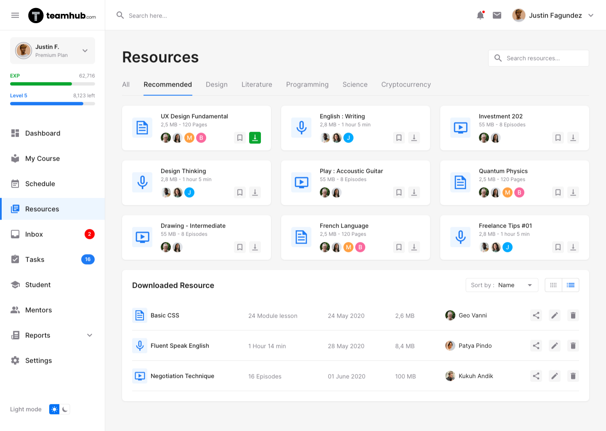Screen dimensions: 606x431
Task: Click the EXP progress bar
Action: [53, 84]
